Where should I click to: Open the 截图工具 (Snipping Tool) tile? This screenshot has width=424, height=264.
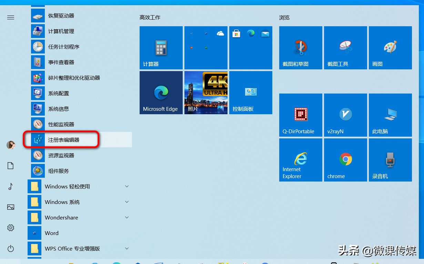coord(345,48)
